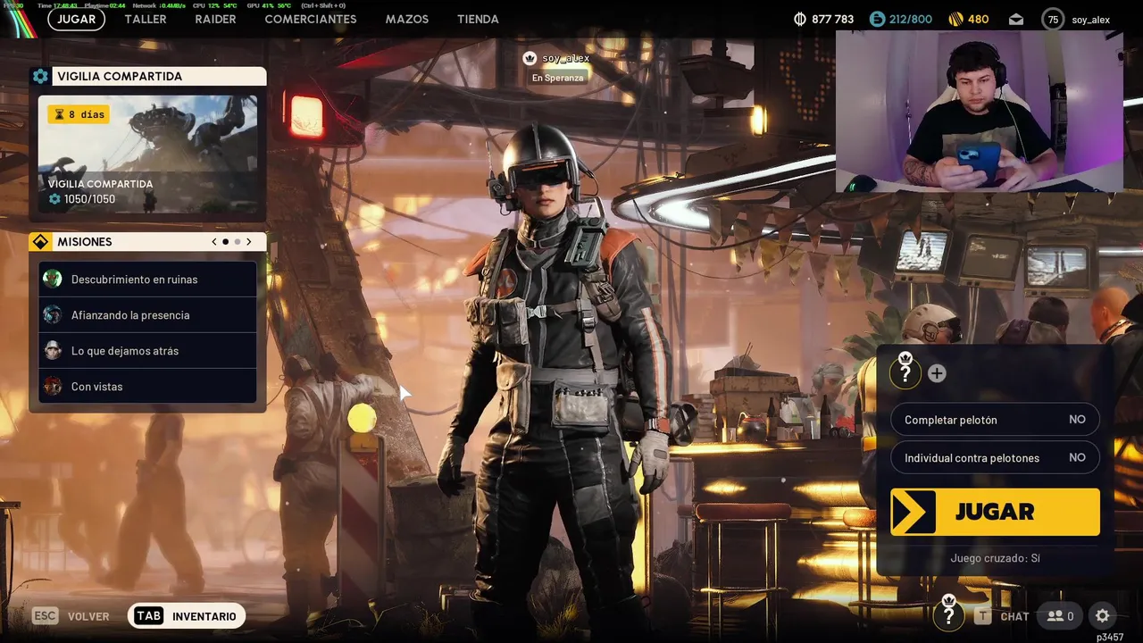1143x643 pixels.
Task: Open the soy_alex profile name
Action: 1090,20
